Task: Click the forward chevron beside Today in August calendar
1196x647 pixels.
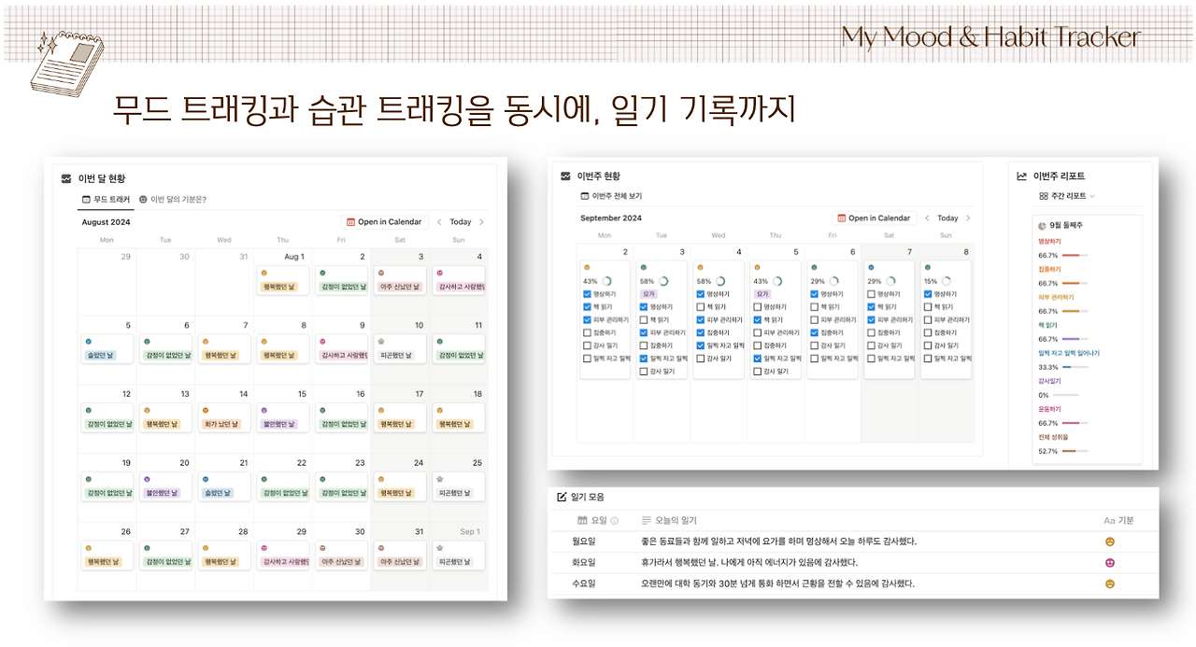Action: tap(479, 222)
